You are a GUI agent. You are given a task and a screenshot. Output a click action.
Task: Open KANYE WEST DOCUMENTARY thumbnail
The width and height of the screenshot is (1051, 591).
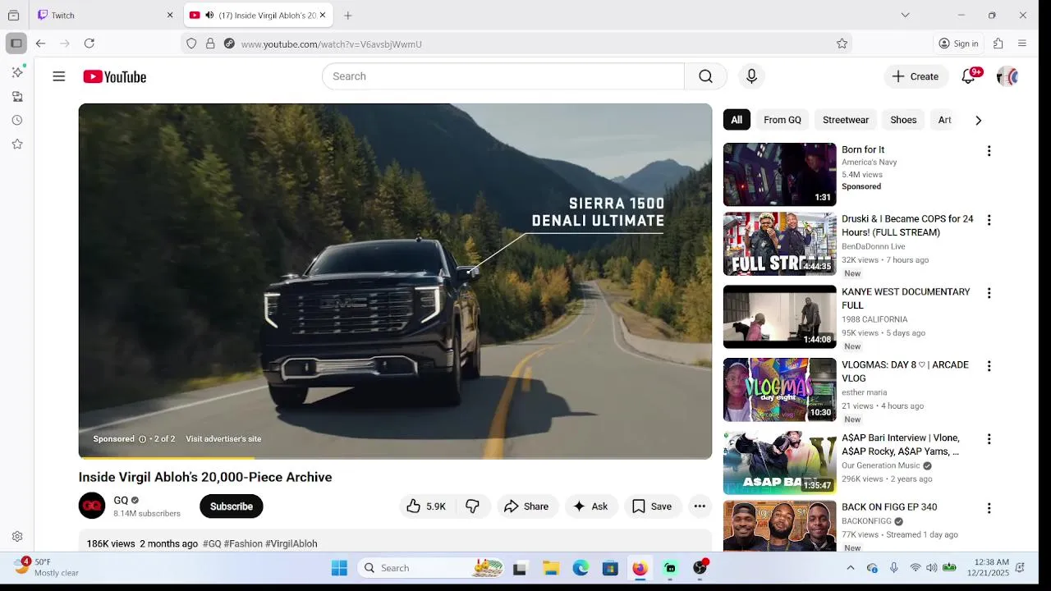(x=779, y=317)
